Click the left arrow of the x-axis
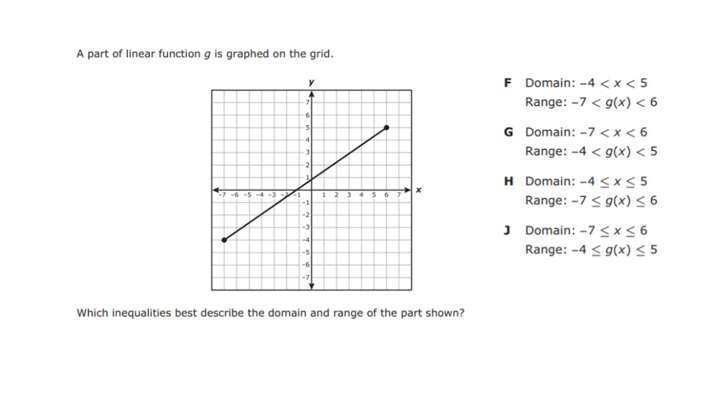This screenshot has height=401, width=713. coord(216,190)
